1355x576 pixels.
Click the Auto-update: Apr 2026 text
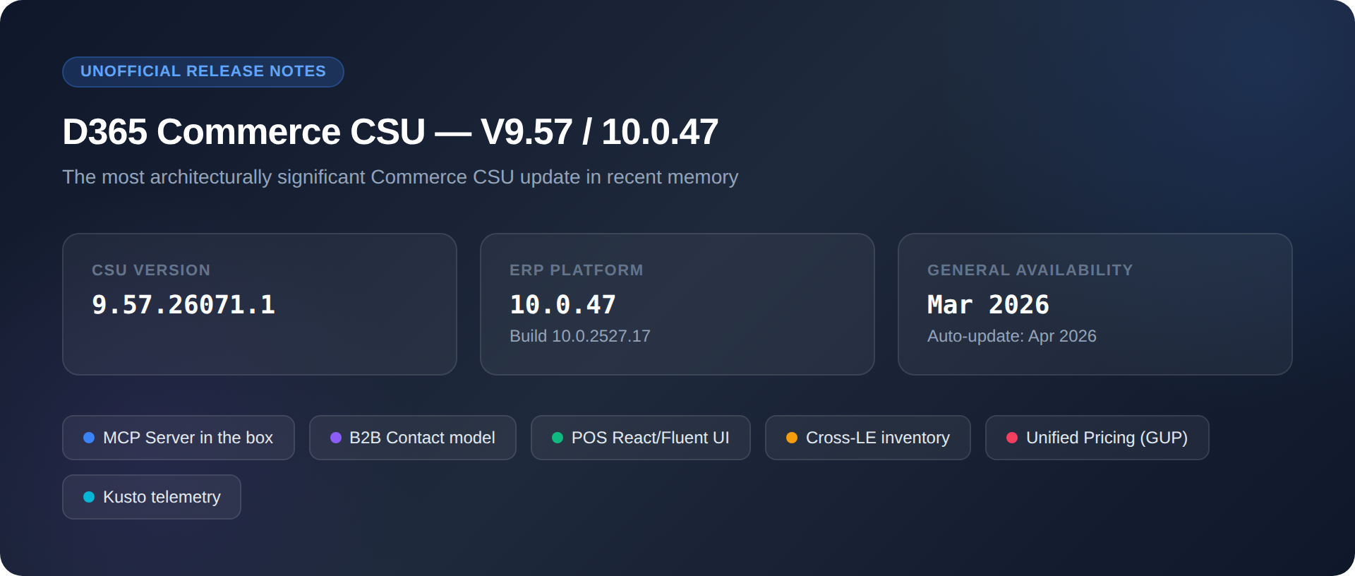[1012, 336]
